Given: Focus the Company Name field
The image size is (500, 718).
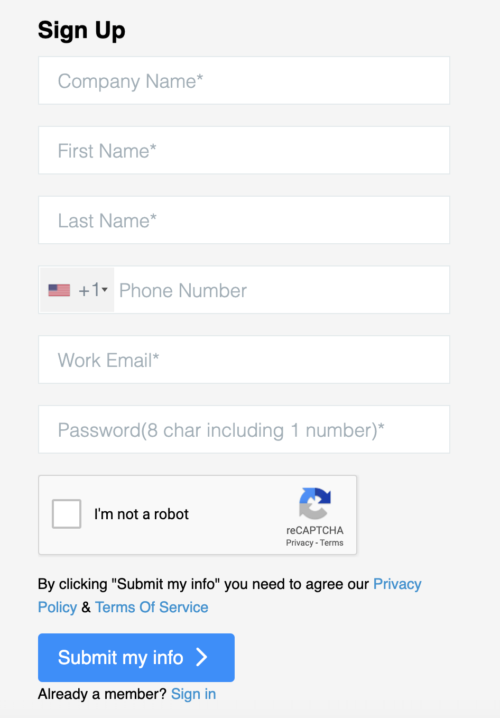Looking at the screenshot, I should pyautogui.click(x=244, y=80).
